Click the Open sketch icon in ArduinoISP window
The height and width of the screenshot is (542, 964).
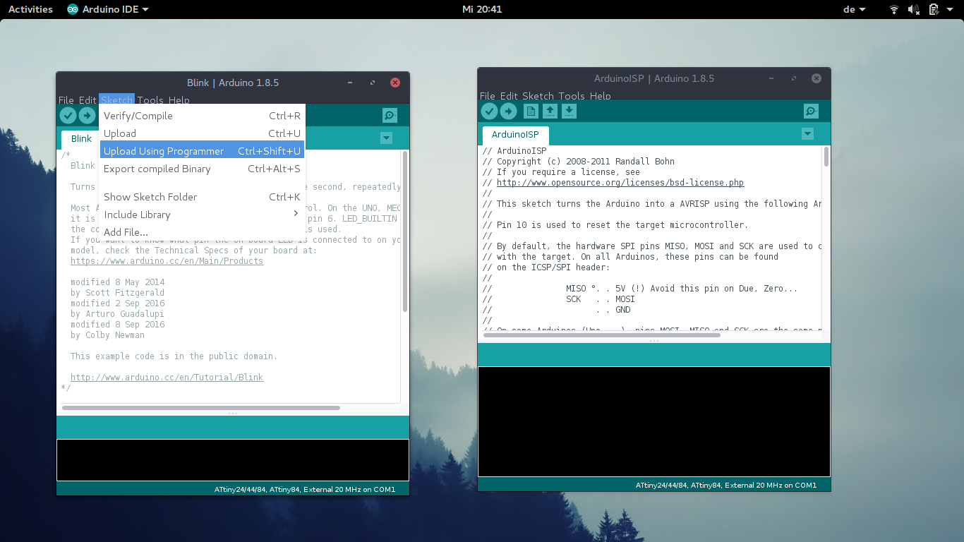pos(550,111)
